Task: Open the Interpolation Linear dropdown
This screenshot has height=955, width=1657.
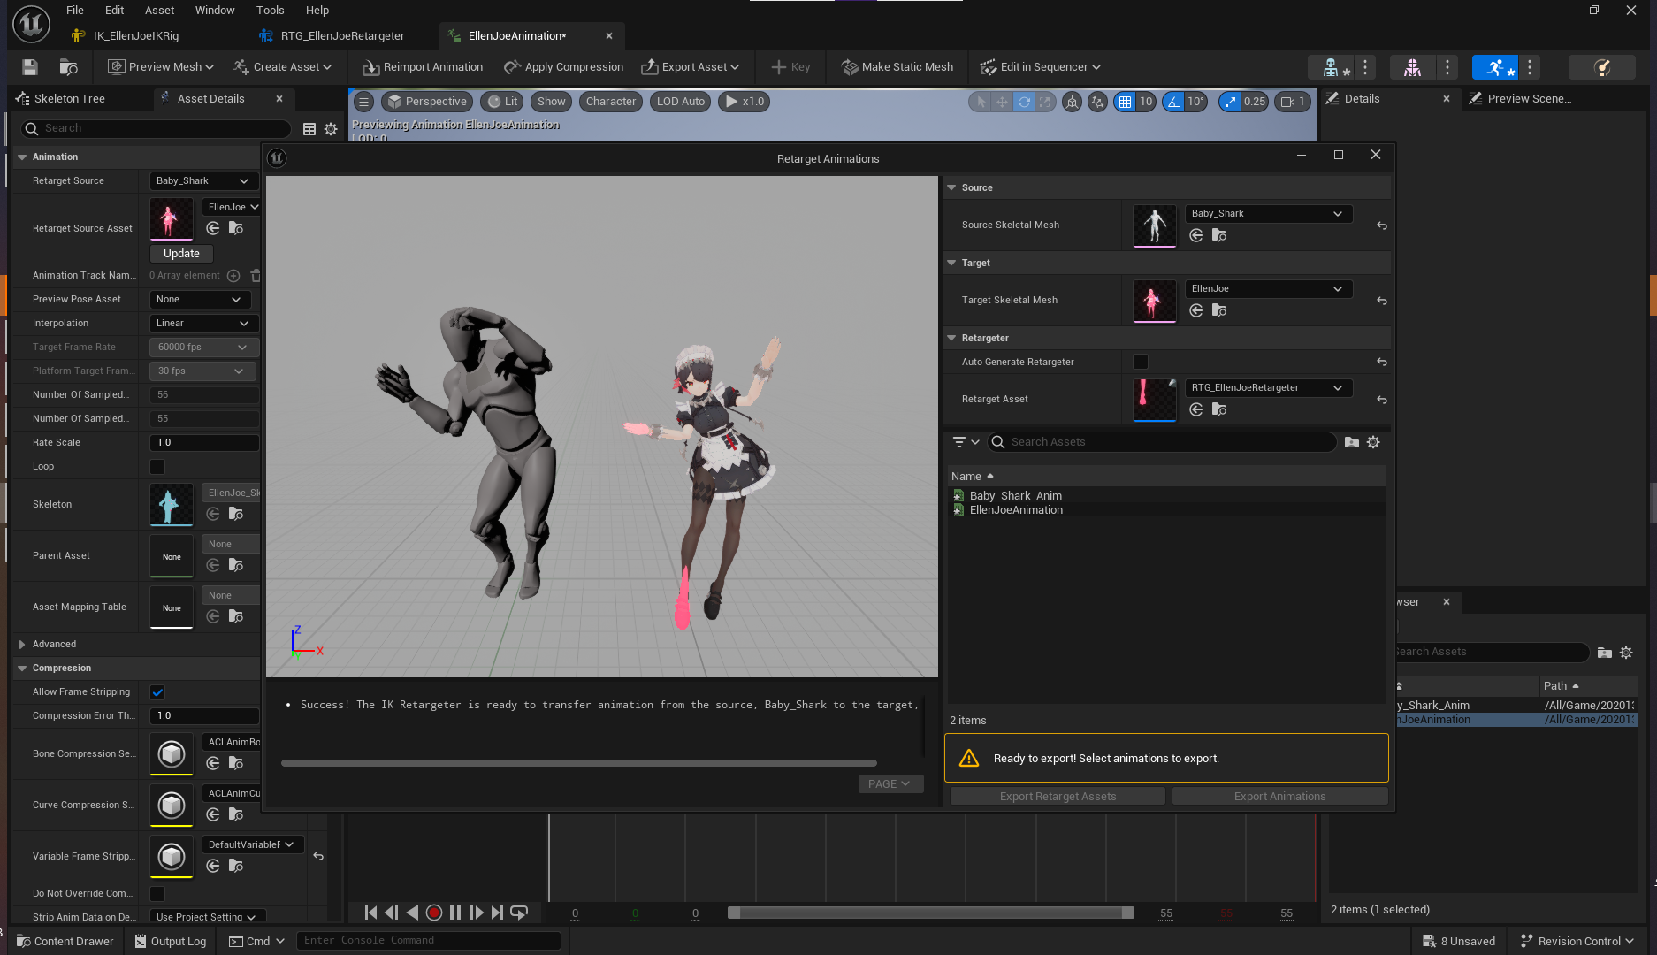Action: pos(202,324)
